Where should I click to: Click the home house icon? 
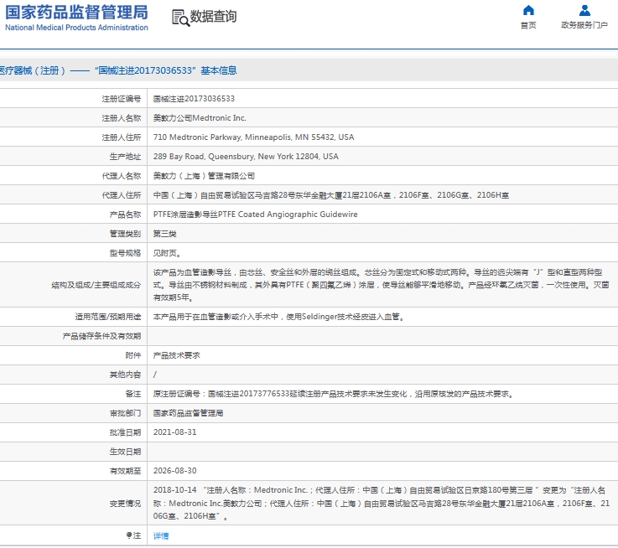(528, 10)
